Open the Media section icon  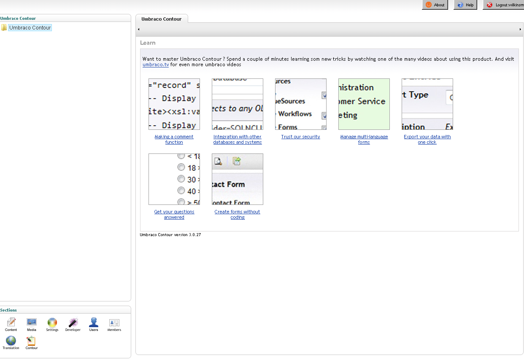coord(32,323)
